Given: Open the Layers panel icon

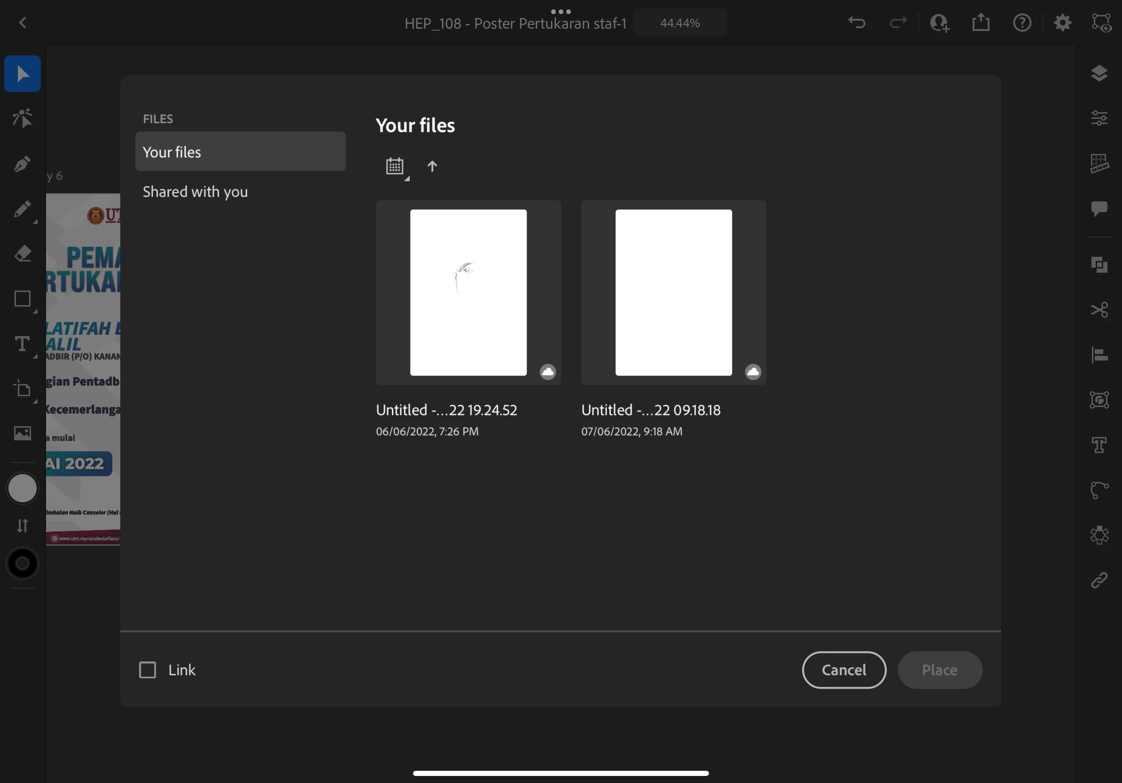Looking at the screenshot, I should [x=1099, y=74].
